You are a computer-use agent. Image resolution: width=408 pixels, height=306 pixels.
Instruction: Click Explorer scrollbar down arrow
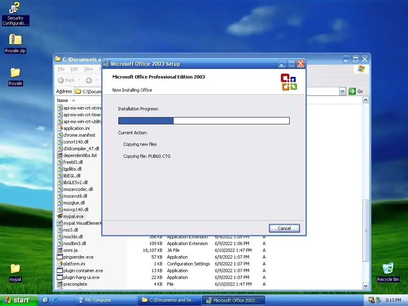pos(366,286)
